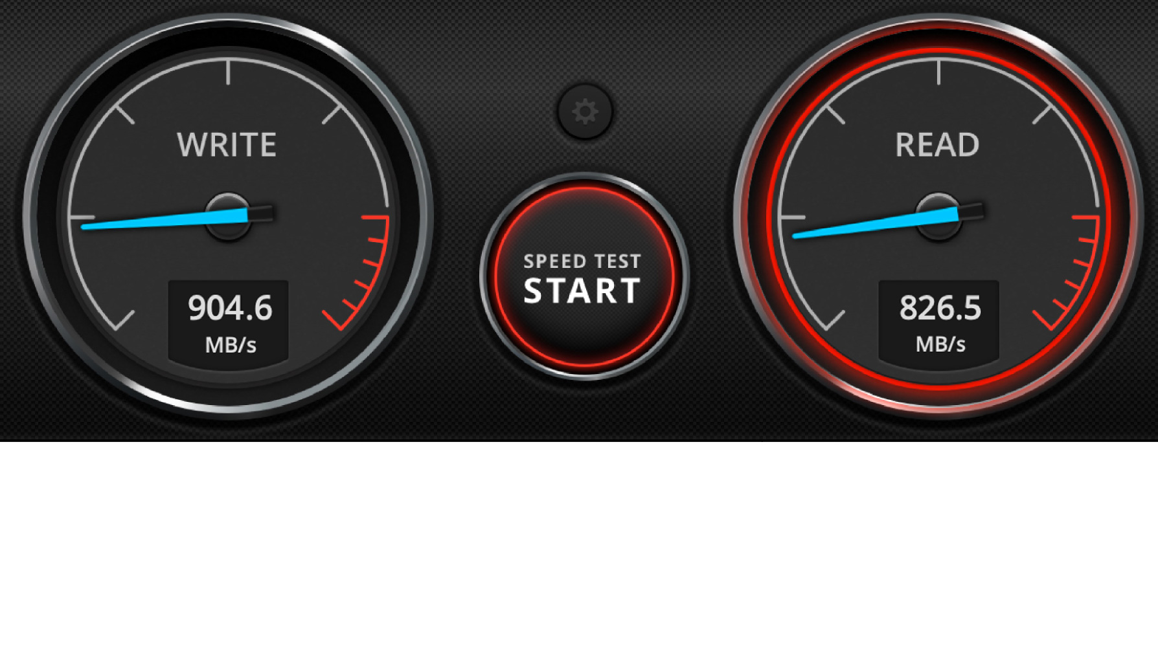Click the blue needle on the WRITE gauge

point(165,219)
